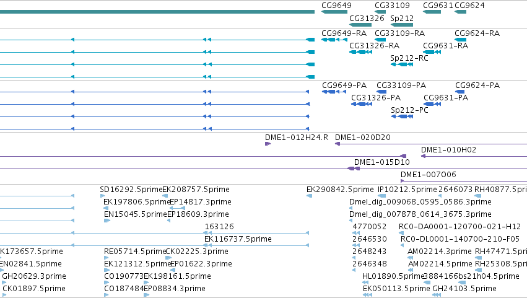Open EST label EN02841.5prime
The width and height of the screenshot is (527, 298).
[x=31, y=264]
